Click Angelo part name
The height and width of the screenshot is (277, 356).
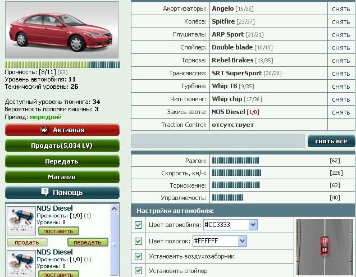223,8
